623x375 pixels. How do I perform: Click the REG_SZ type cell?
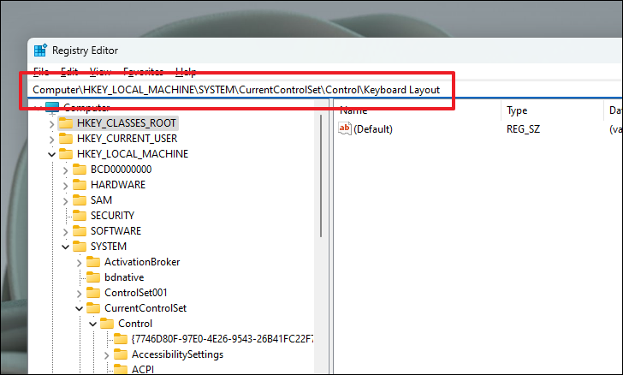pos(523,129)
